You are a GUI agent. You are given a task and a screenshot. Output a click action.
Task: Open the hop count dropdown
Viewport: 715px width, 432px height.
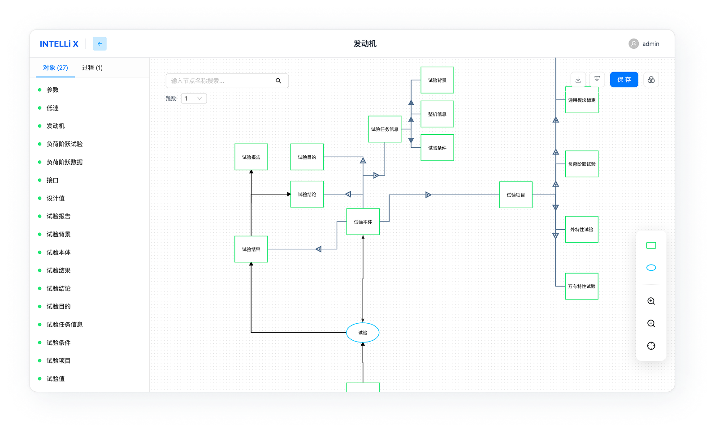(194, 98)
